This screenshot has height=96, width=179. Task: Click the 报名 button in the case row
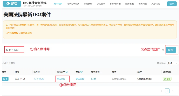pyautogui.click(x=5, y=79)
